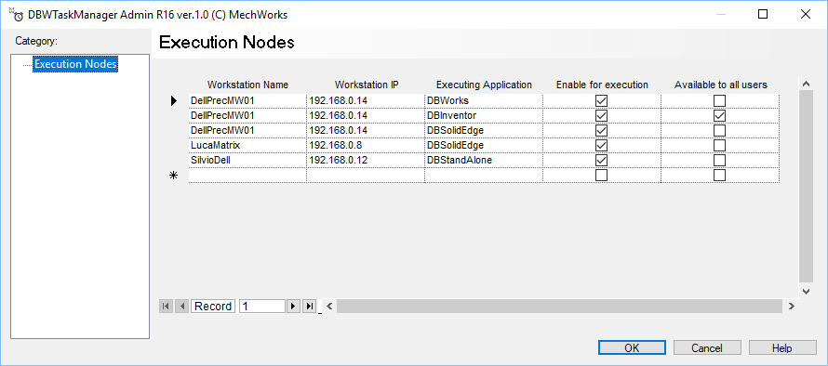Click the vertical scrollbar thumb
The image size is (828, 366).
[807, 186]
